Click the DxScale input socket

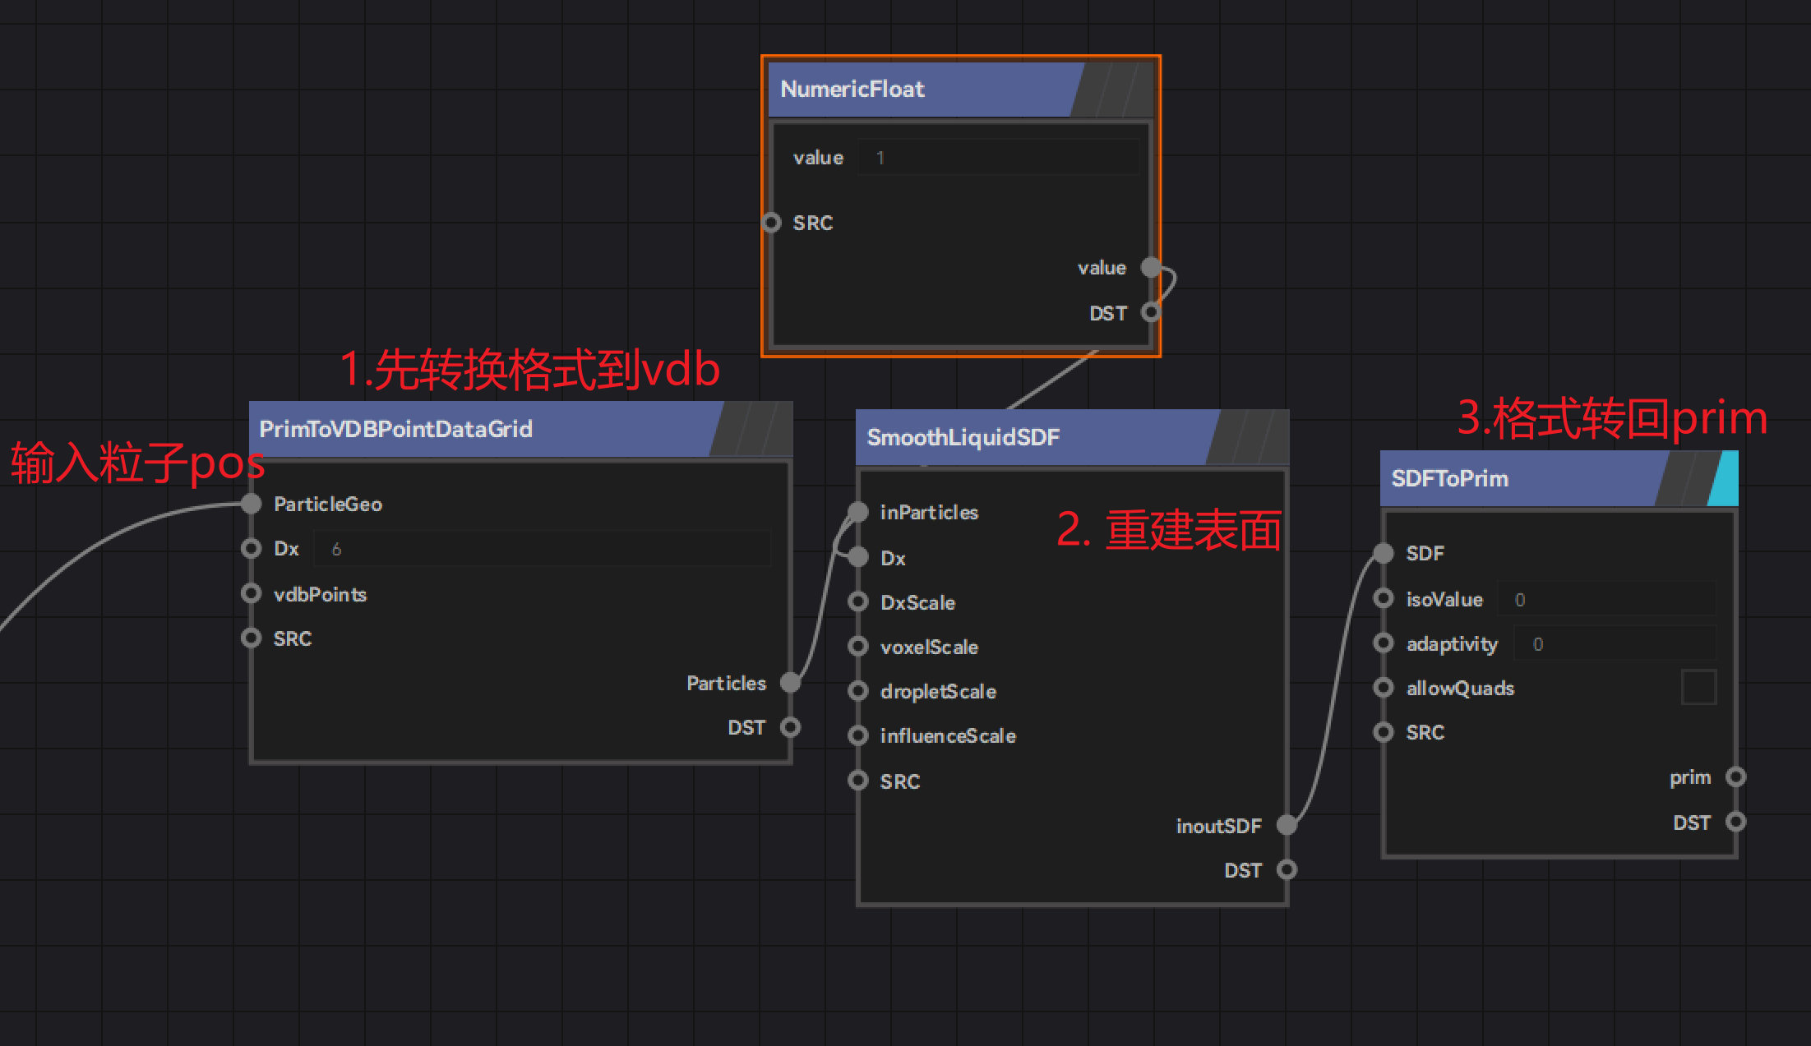(x=858, y=601)
